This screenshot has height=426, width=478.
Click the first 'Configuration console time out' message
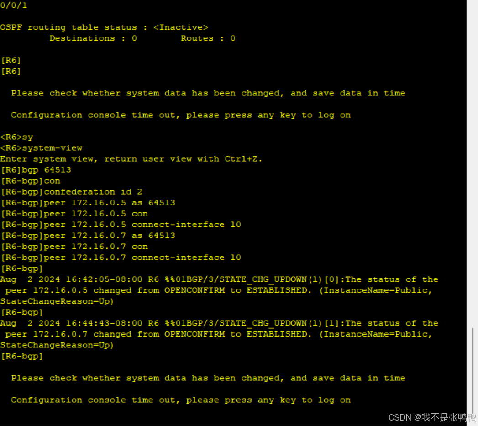[x=181, y=115]
